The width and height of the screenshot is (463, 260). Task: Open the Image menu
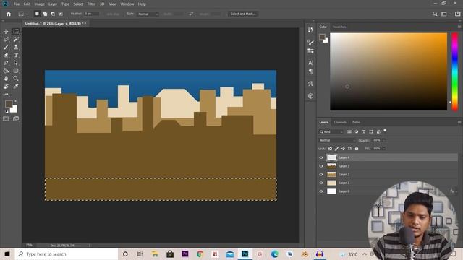click(x=39, y=4)
